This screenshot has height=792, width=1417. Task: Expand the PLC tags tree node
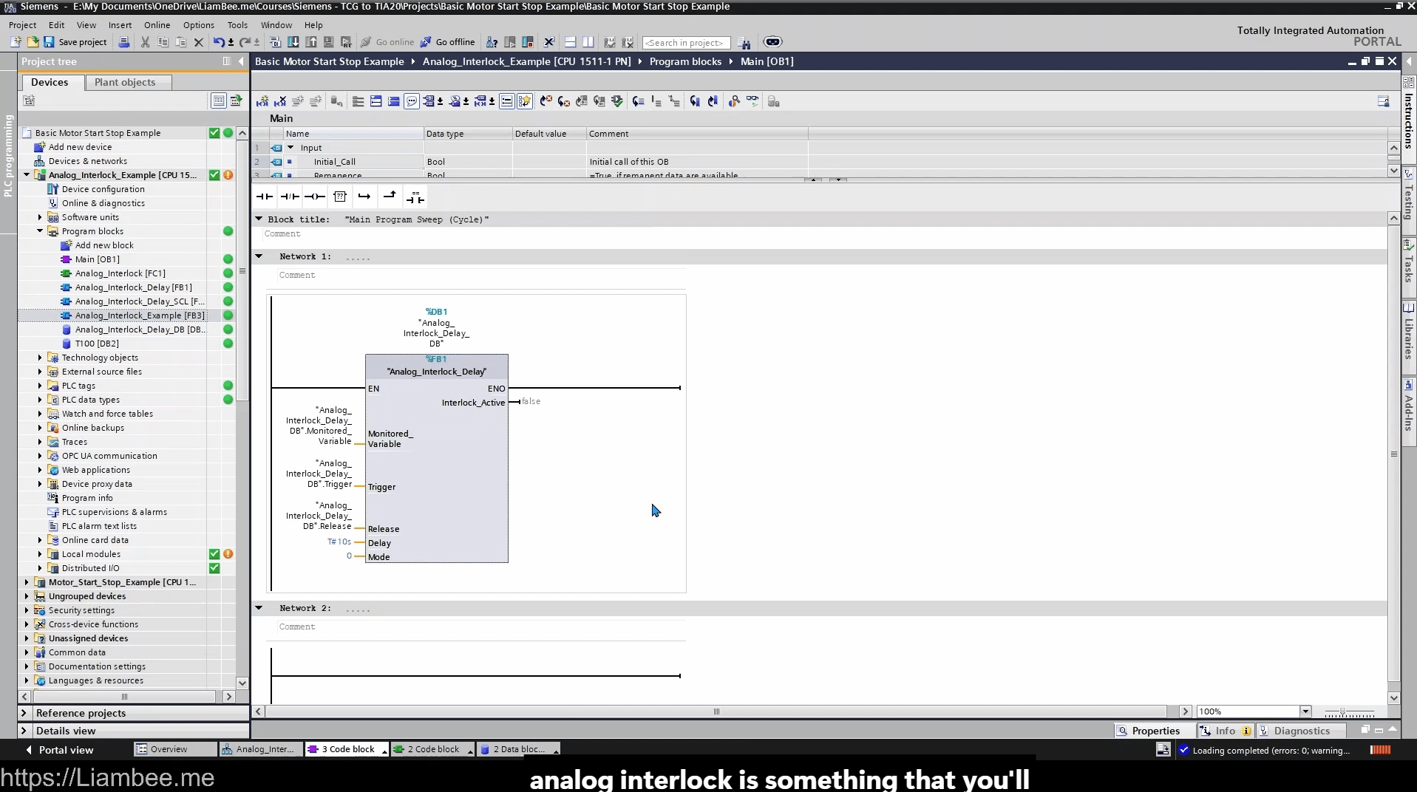(x=40, y=386)
